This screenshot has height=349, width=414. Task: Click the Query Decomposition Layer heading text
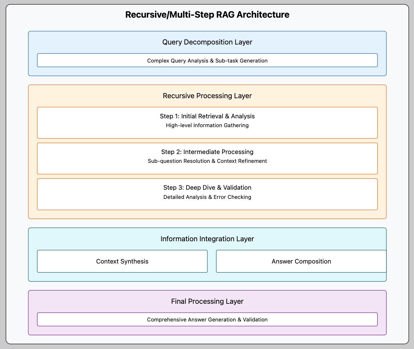pos(207,42)
